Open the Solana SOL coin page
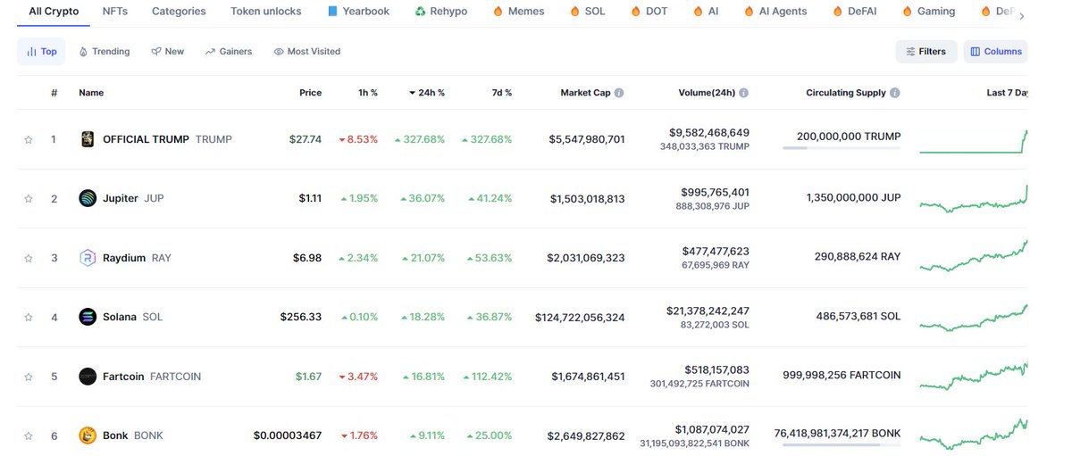Screen dimensions: 1072x456 (x=132, y=317)
